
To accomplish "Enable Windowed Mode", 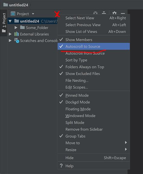I will [x=94, y=116].
